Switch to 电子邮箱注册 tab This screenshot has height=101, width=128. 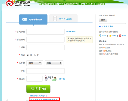pyautogui.click(x=33, y=19)
